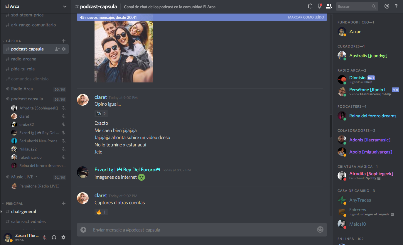This screenshot has width=403, height=245.
Task: Open Zaxan in the member list
Action: (368, 32)
